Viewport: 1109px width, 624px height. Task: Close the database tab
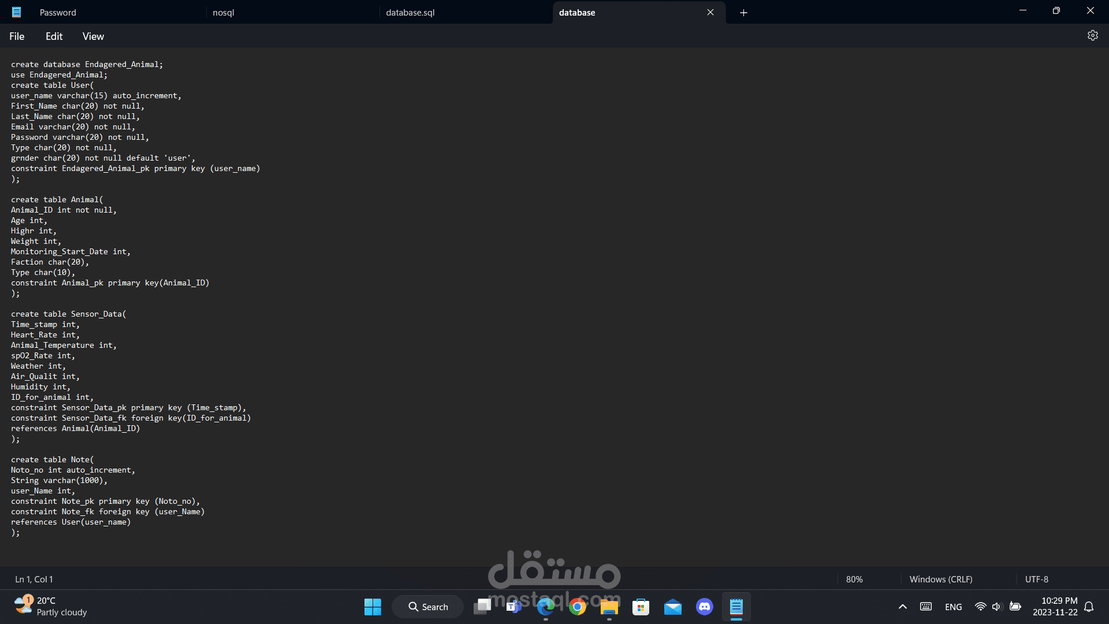pyautogui.click(x=710, y=13)
